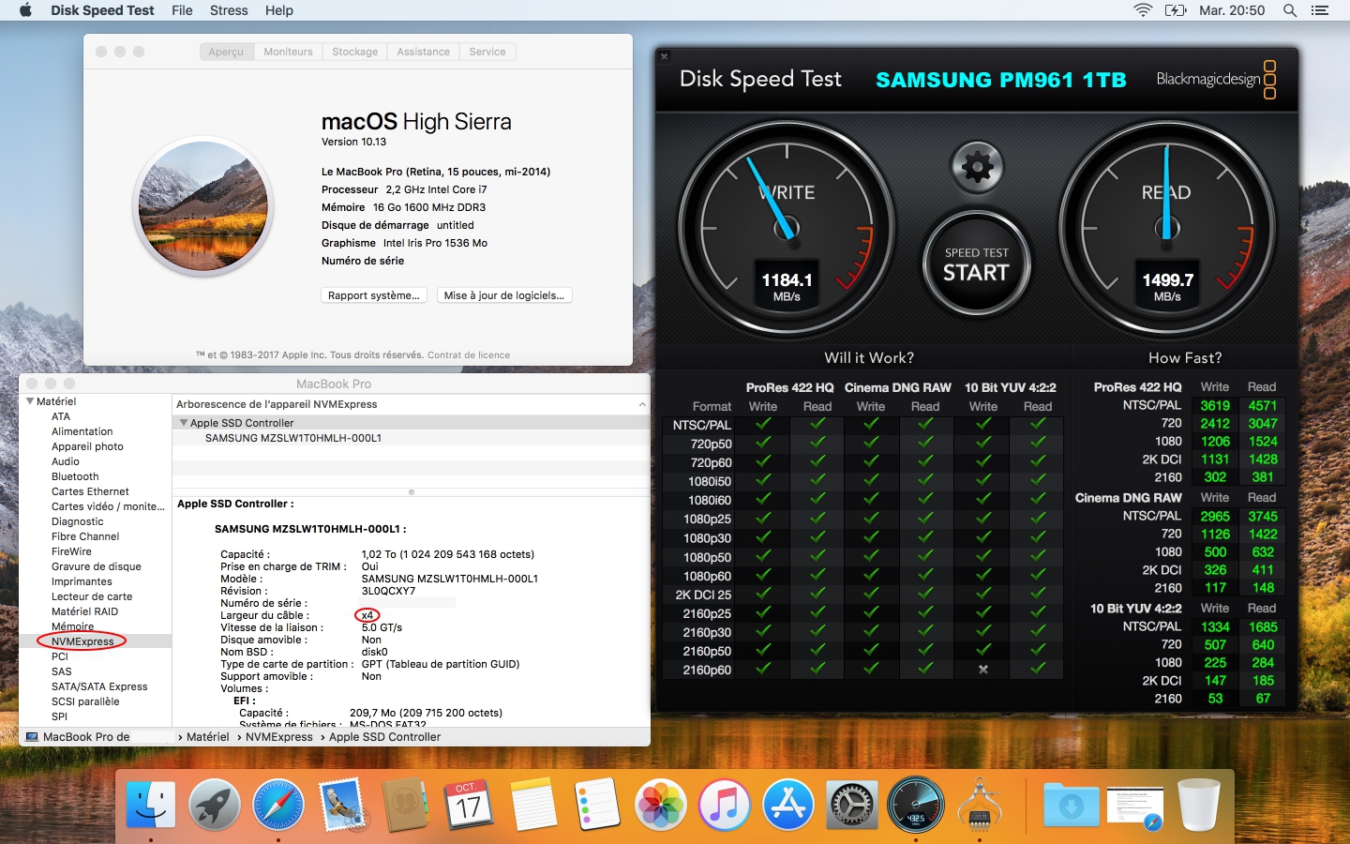Click Mise à jour de logiciels… button
Viewport: 1350px width, 844px height.
(x=504, y=295)
